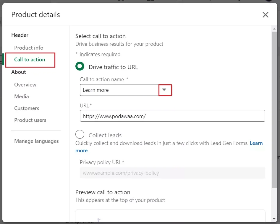Open Learn more link about Lead Gen Forms

tap(256, 143)
